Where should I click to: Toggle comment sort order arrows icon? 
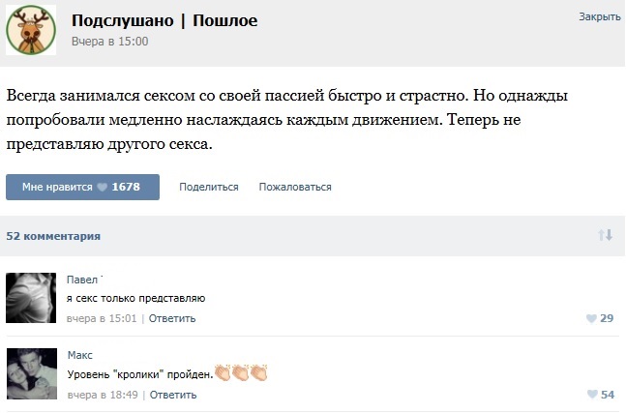point(606,235)
